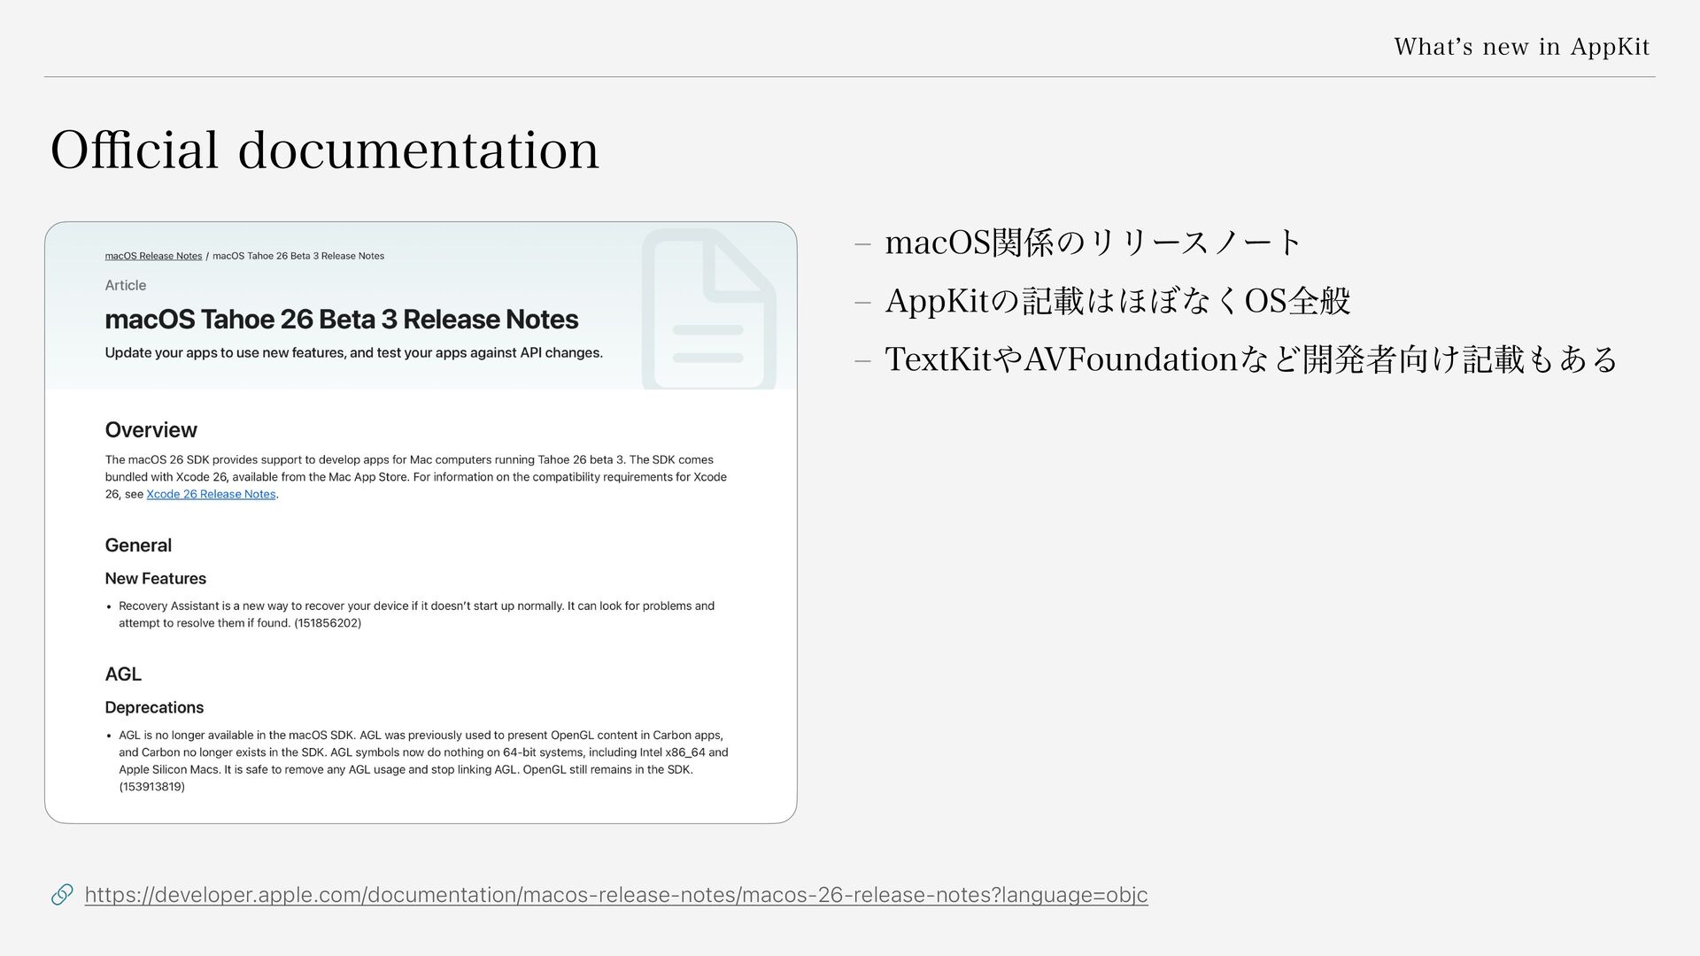
Task: Click the What's new in AppKit header
Action: [x=1522, y=46]
